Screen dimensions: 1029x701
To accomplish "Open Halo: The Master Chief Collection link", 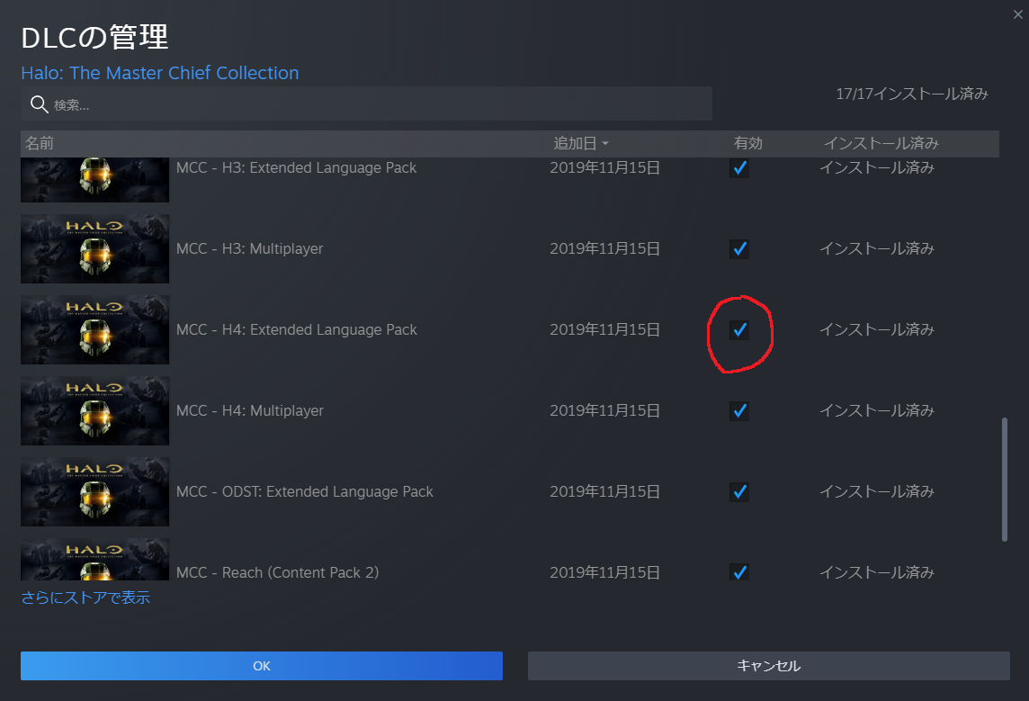I will (159, 73).
